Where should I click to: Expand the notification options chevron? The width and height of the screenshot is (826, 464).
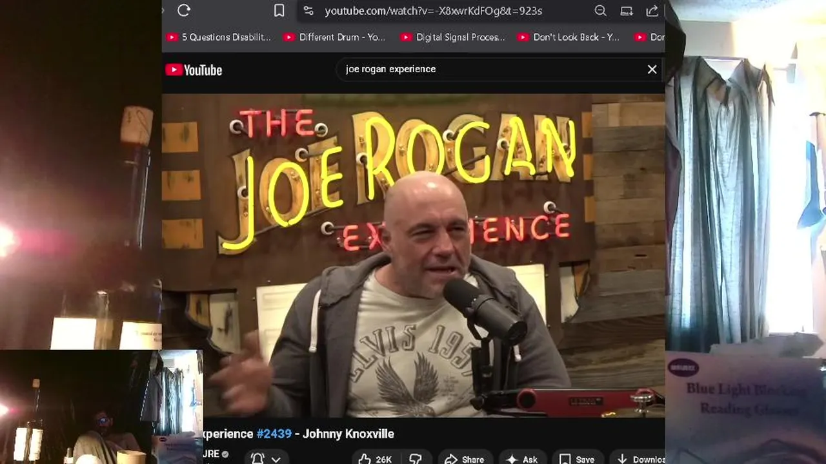click(276, 459)
